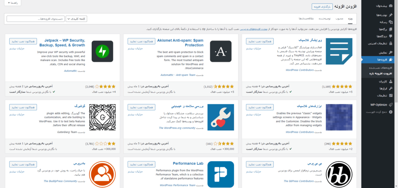Click the Pages icon in the sidebar

390,29
